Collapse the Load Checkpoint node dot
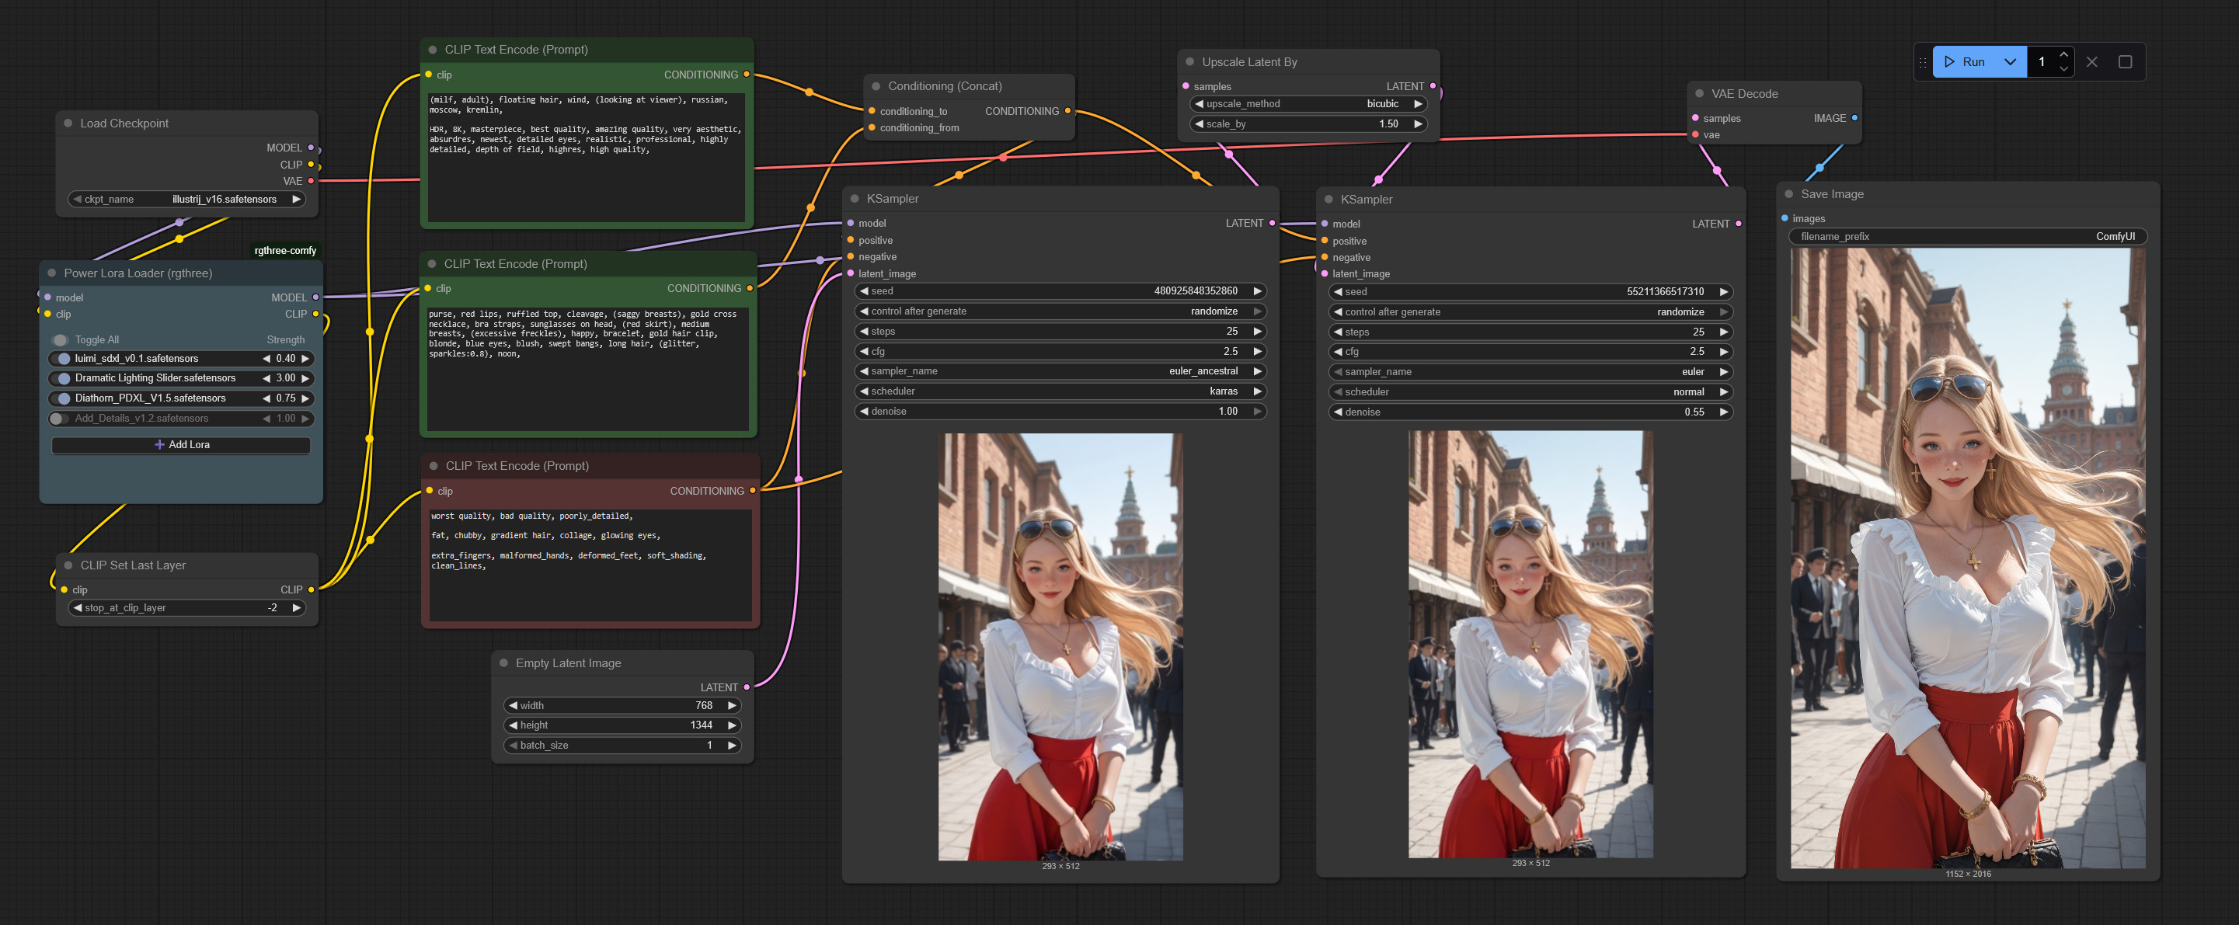 pyautogui.click(x=68, y=123)
